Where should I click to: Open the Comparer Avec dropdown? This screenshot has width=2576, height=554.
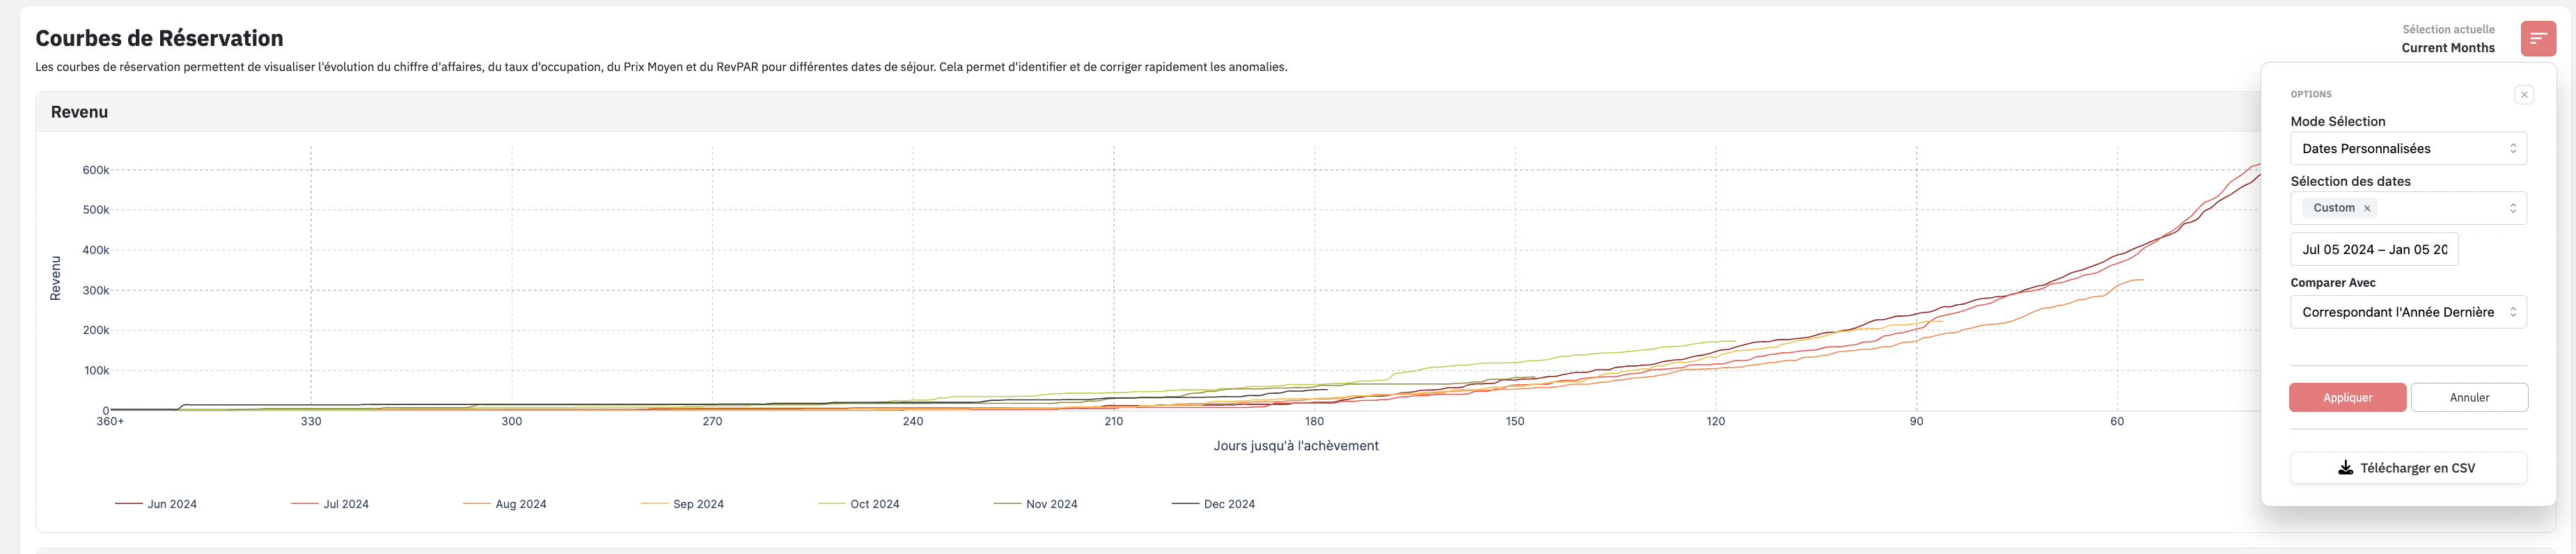(x=2408, y=312)
